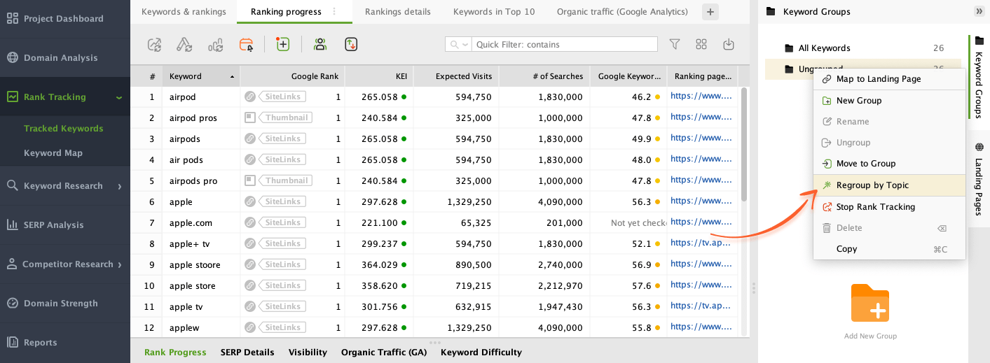This screenshot has height=363, width=990.
Task: Open Keyword Map in the sidebar
Action: (x=53, y=153)
